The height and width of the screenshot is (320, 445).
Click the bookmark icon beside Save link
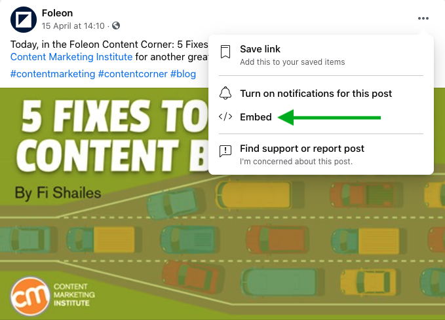coord(225,53)
